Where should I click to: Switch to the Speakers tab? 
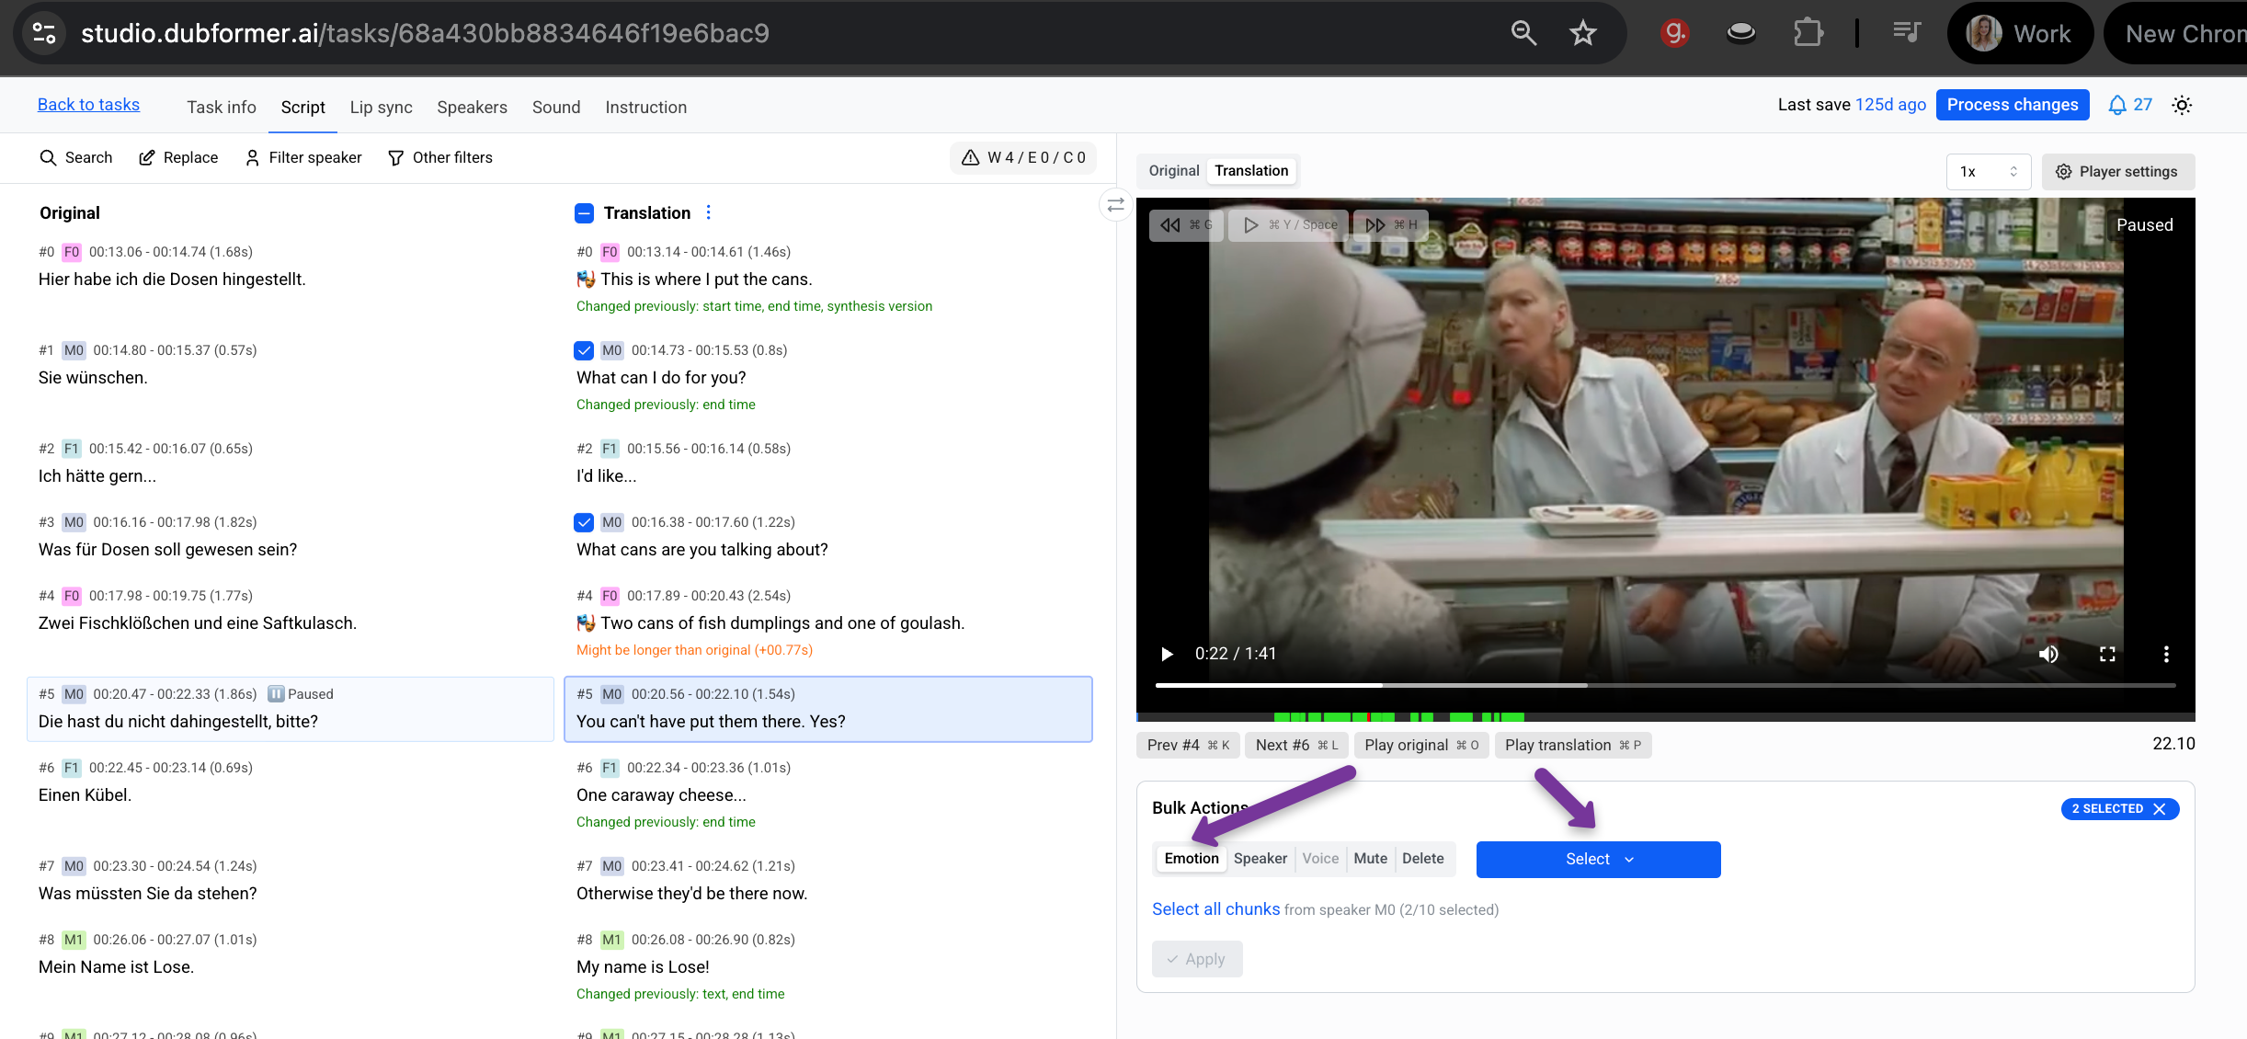pos(473,108)
